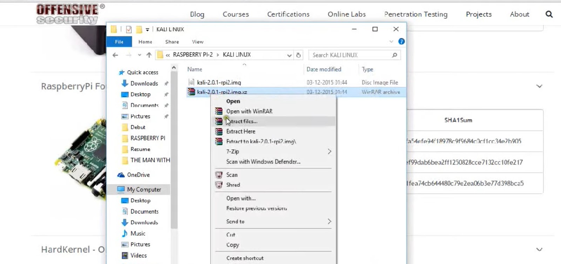
Task: Open the Online Labs link
Action: (x=347, y=14)
